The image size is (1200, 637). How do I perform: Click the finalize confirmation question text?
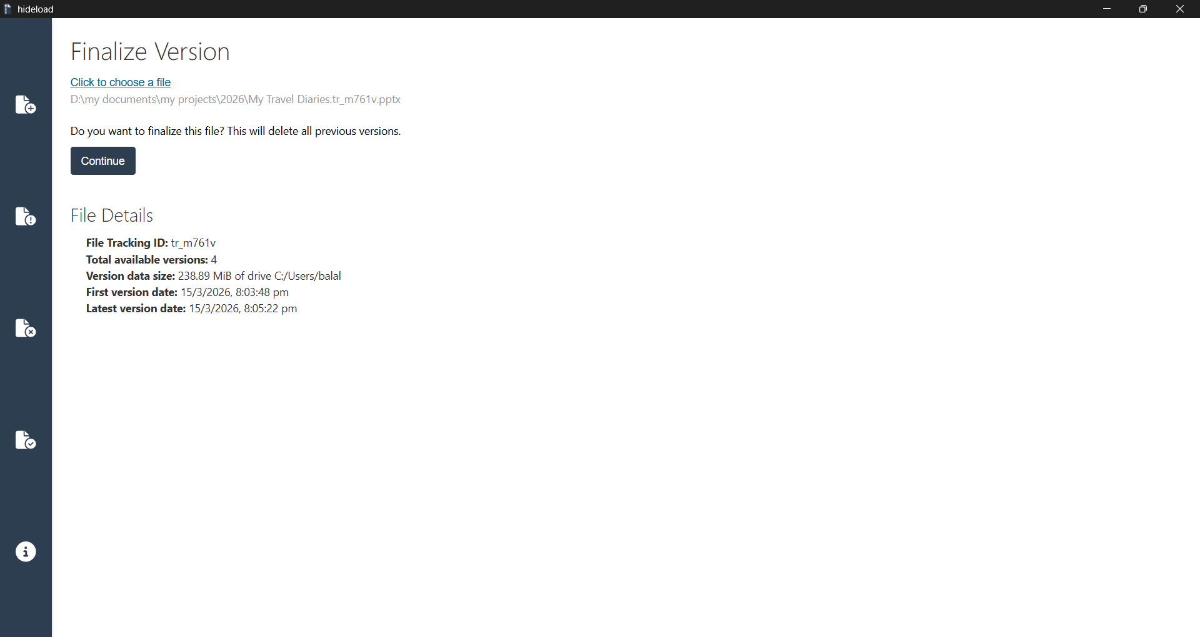(x=236, y=131)
